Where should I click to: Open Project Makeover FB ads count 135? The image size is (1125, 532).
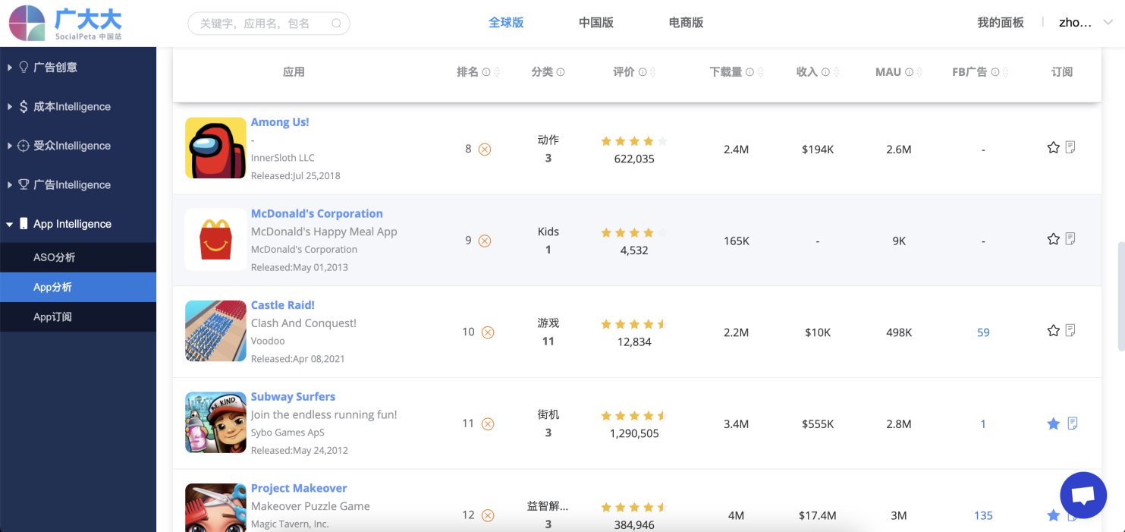(x=983, y=515)
